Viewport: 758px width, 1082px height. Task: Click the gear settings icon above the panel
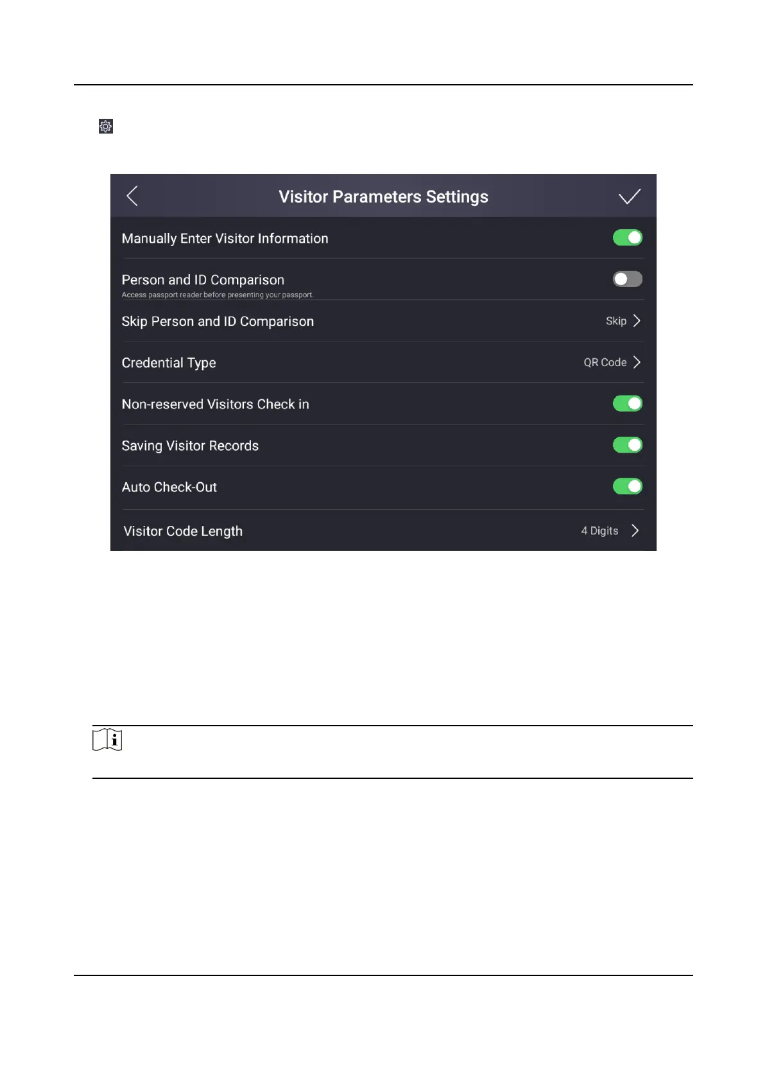(106, 126)
